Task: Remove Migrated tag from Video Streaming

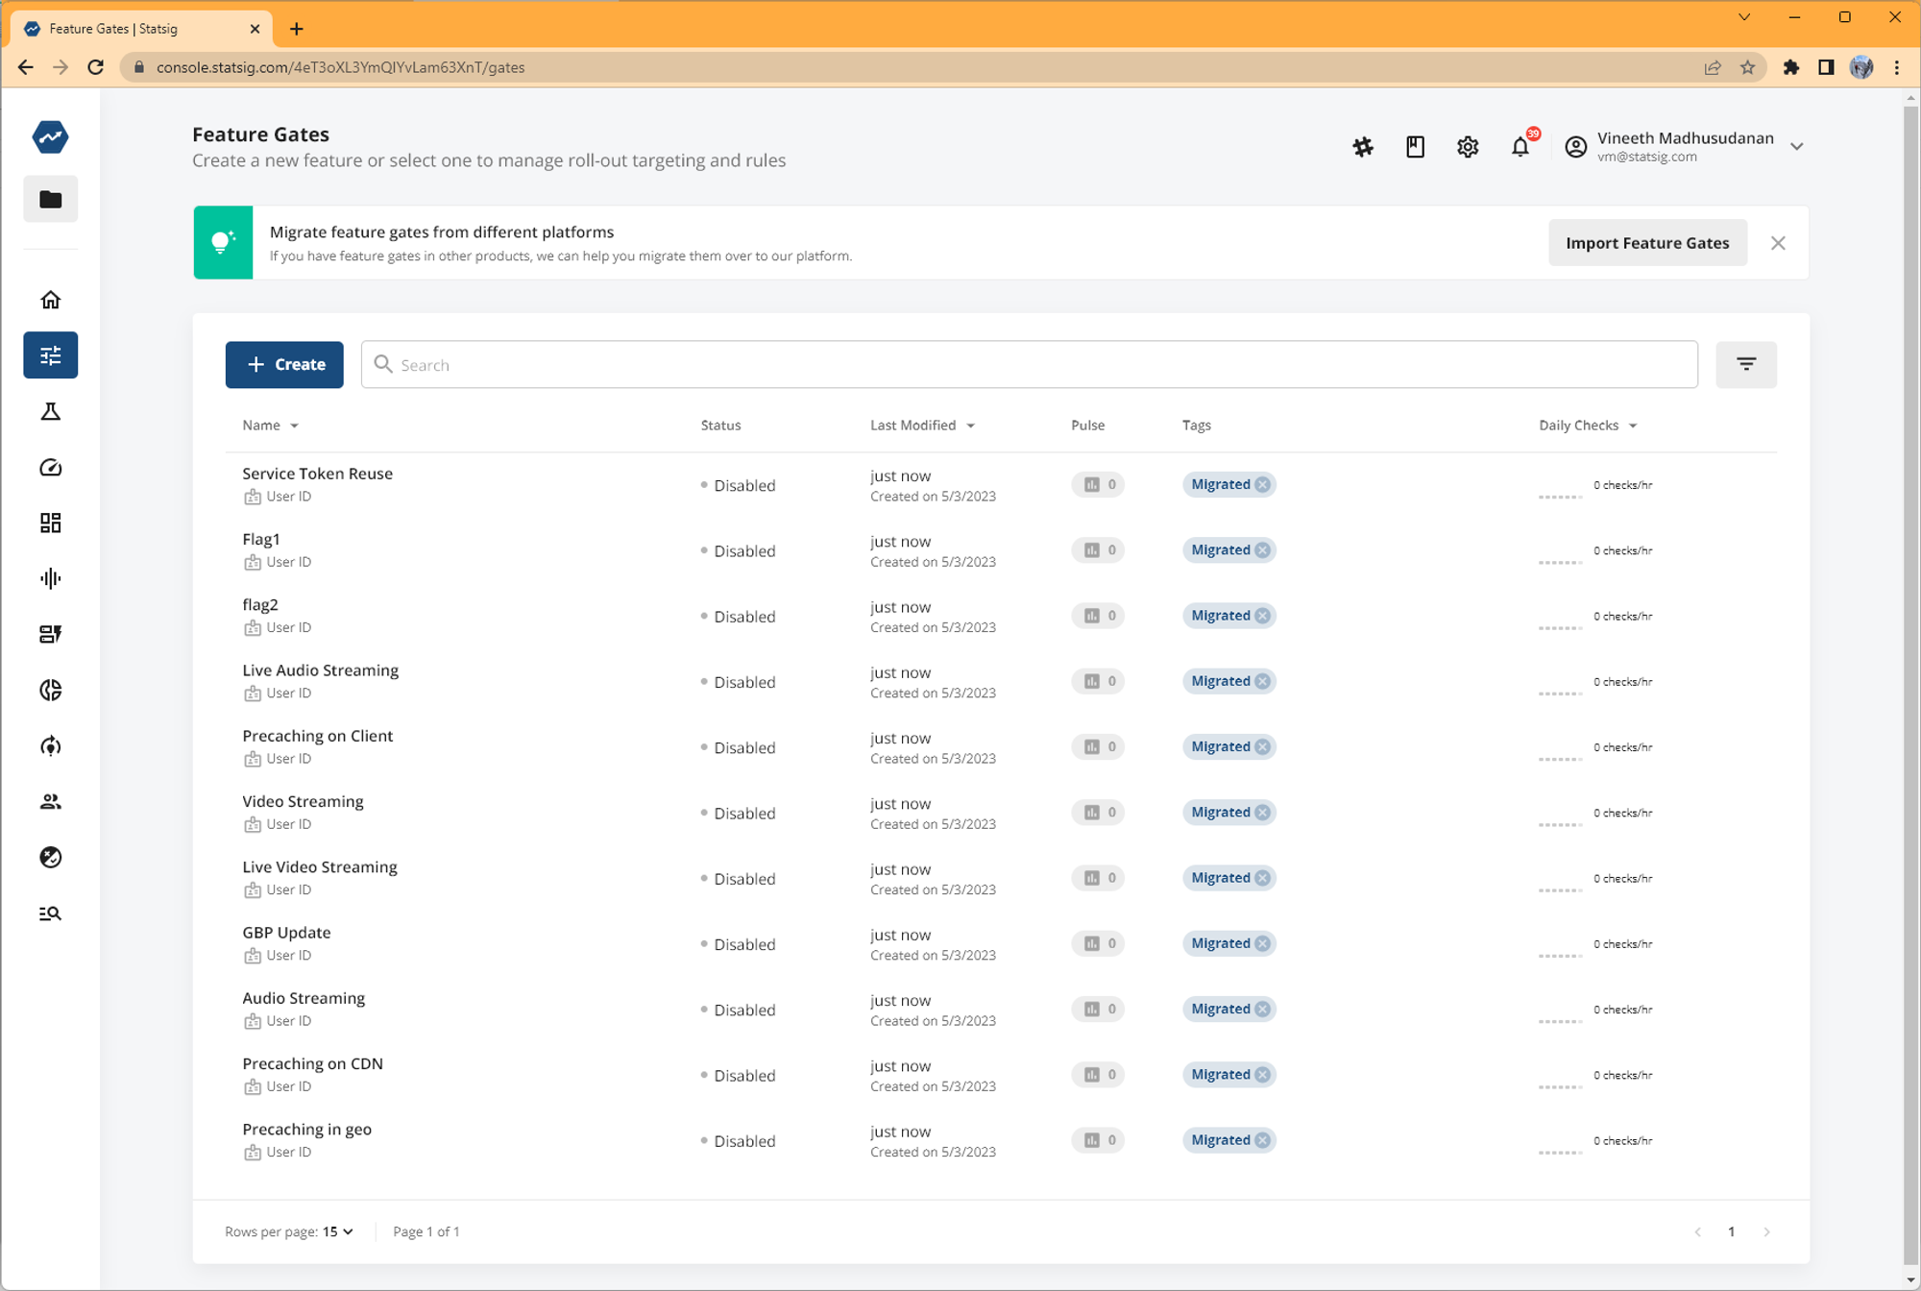Action: pos(1262,812)
